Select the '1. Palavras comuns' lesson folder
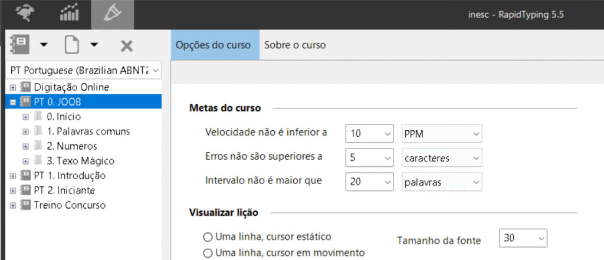This screenshot has width=604, height=260. [88, 131]
